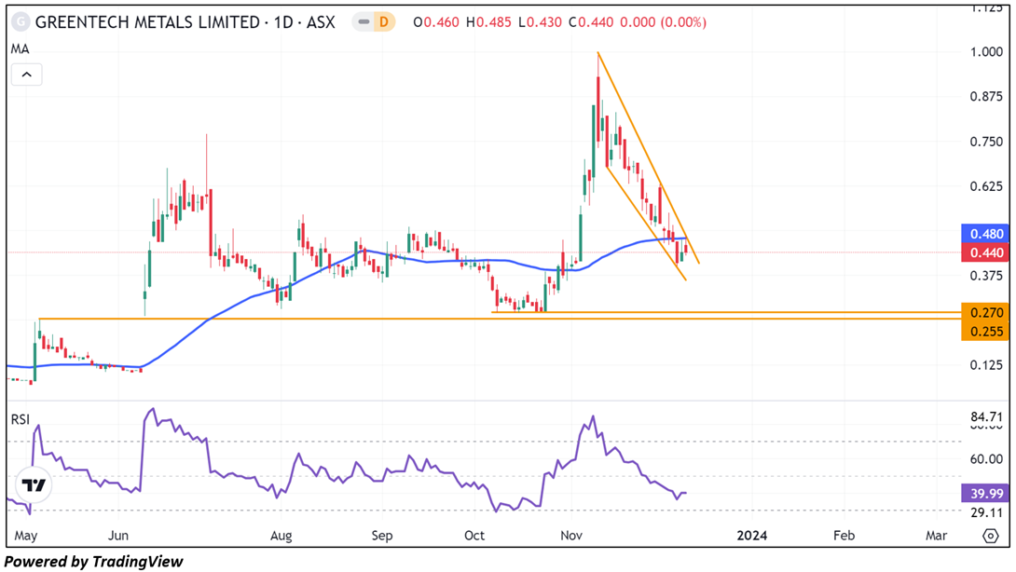This screenshot has height=572, width=1016.
Task: Click the high price value H0.485
Action: 488,22
